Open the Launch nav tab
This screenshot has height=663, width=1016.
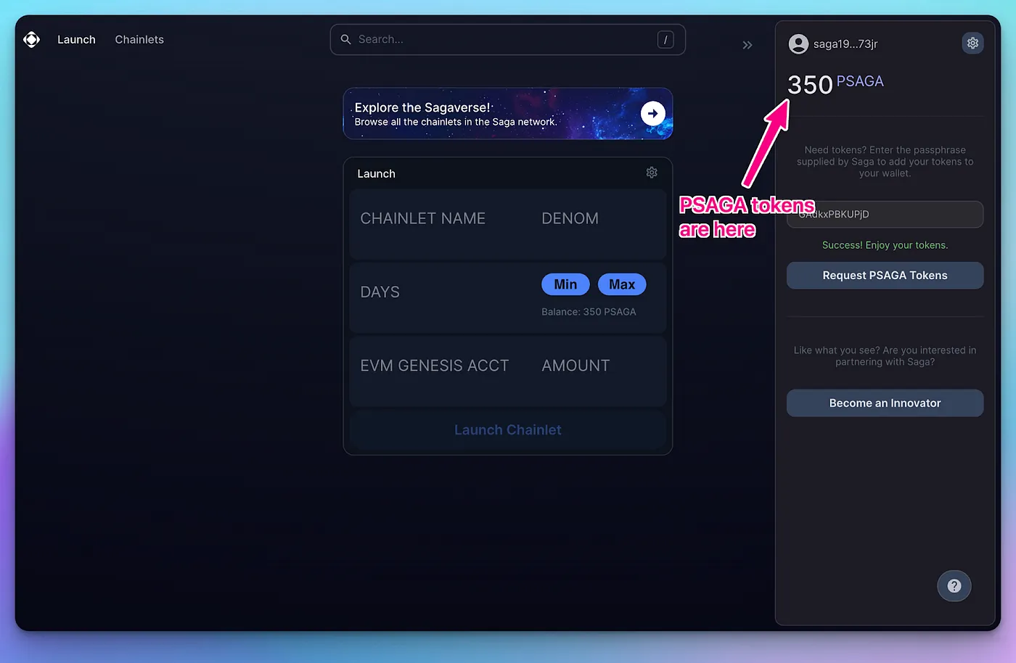pyautogui.click(x=76, y=39)
